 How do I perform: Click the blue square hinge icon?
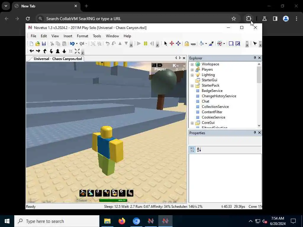[238, 44]
